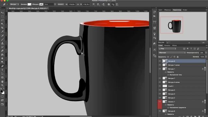The width and height of the screenshot is (208, 117).
Task: Click the shape width input field
Action: tap(72, 4)
